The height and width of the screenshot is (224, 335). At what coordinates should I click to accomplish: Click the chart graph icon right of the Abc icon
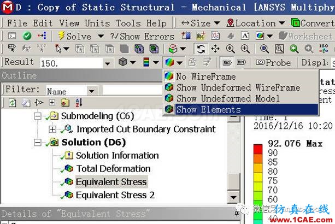click(x=215, y=36)
